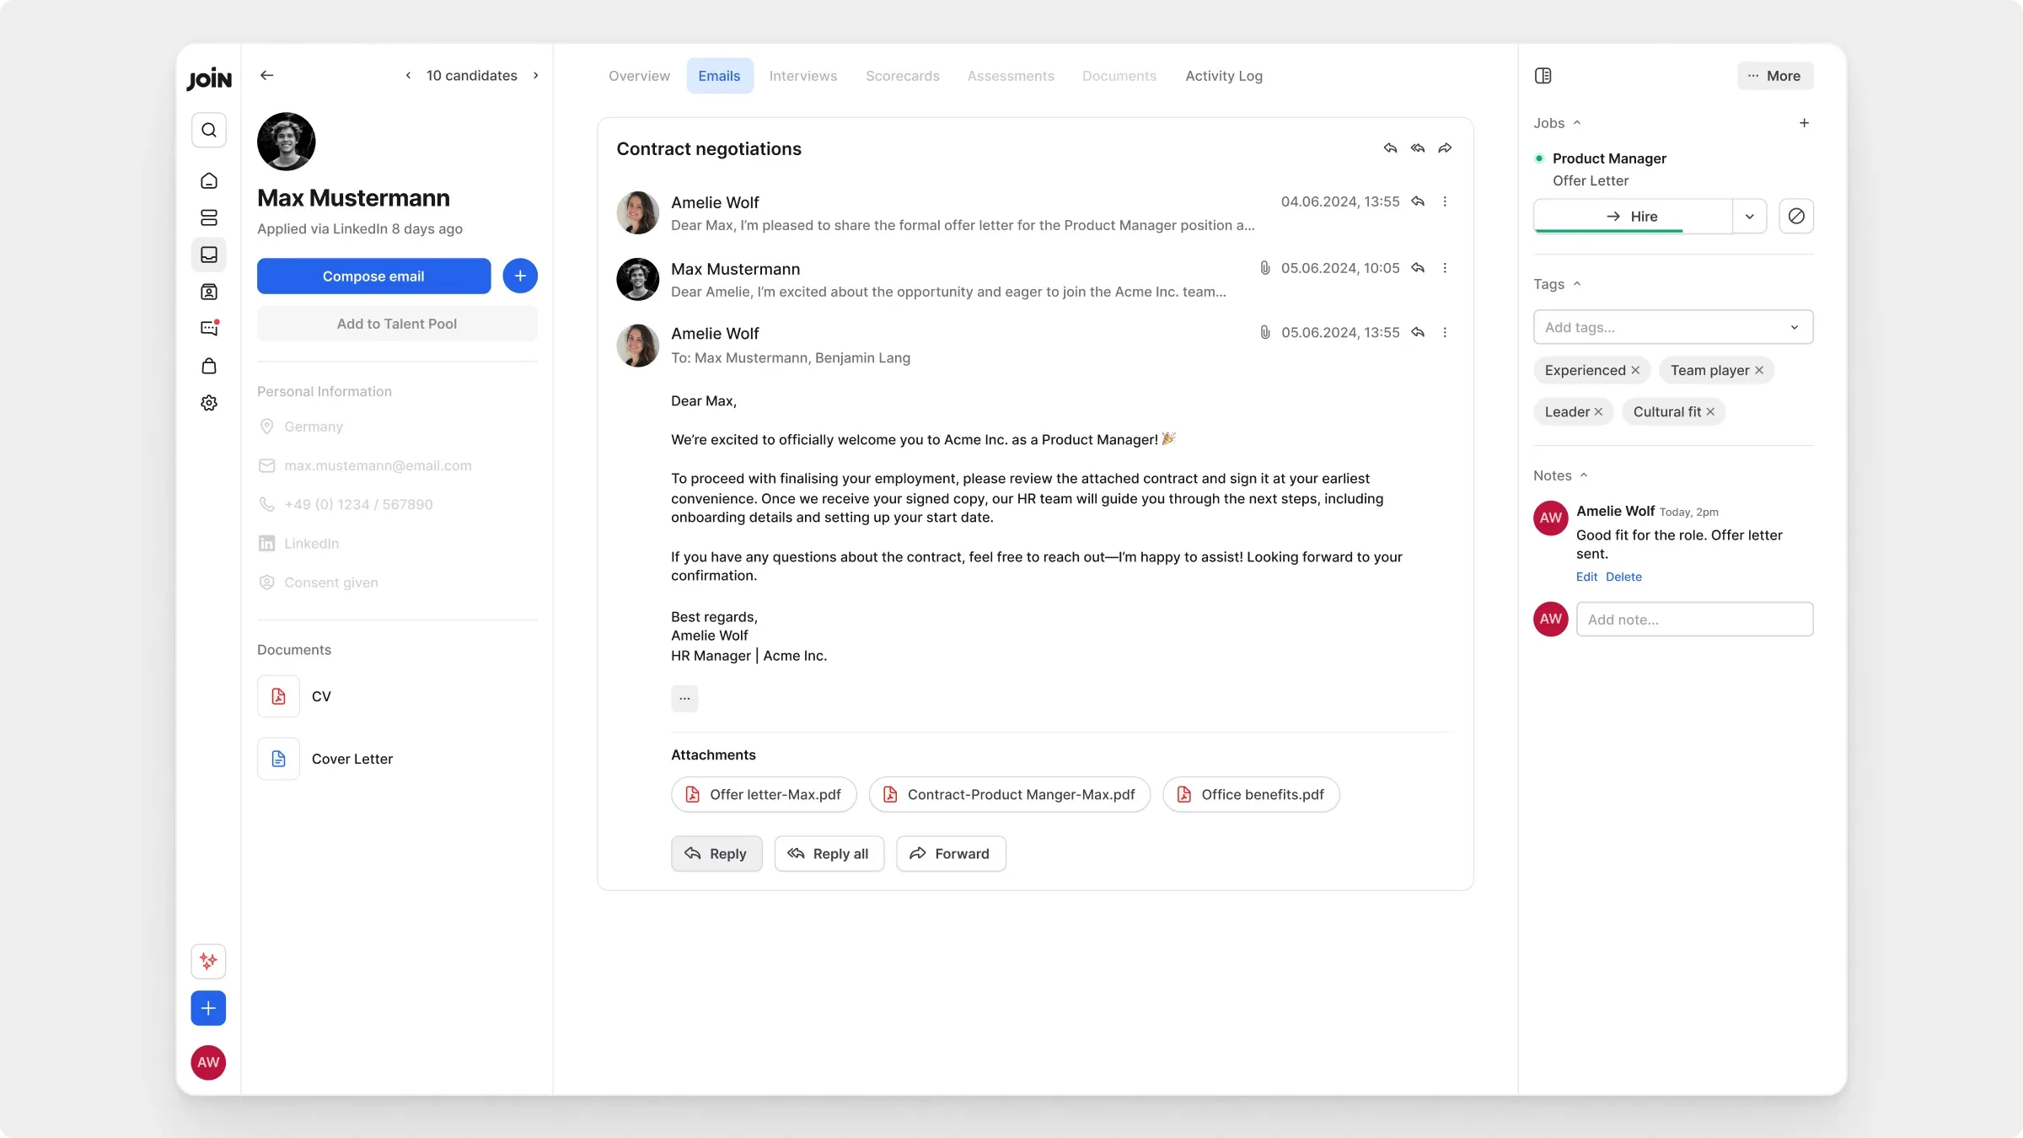Viewport: 2023px width, 1138px height.
Task: Click the Forward button below attachments
Action: [951, 853]
